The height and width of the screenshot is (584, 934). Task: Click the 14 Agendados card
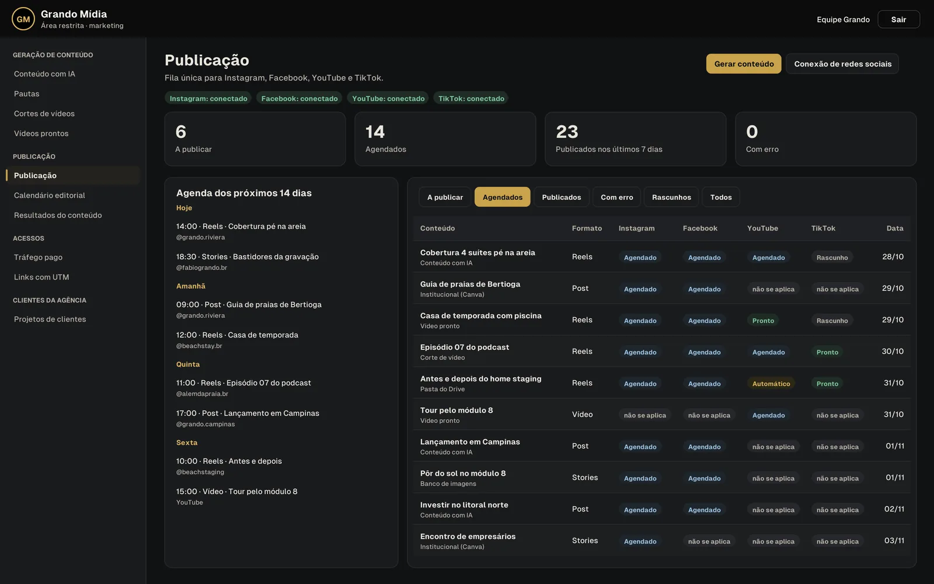pos(445,139)
